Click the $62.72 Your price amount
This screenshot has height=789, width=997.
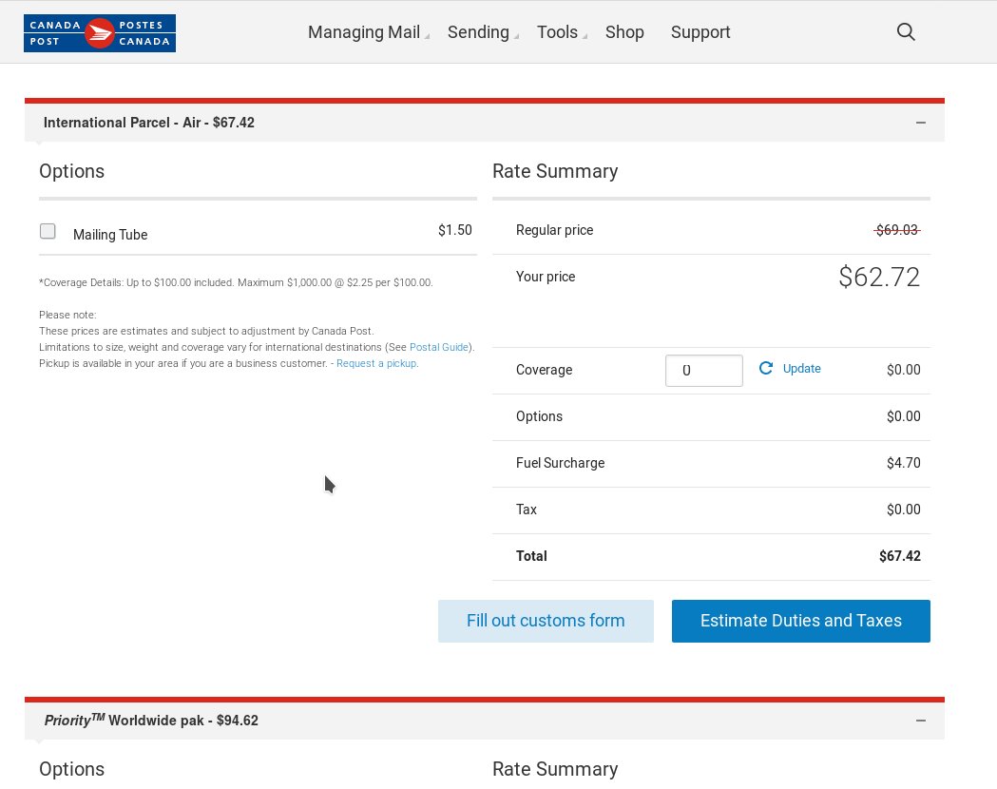pos(879,277)
